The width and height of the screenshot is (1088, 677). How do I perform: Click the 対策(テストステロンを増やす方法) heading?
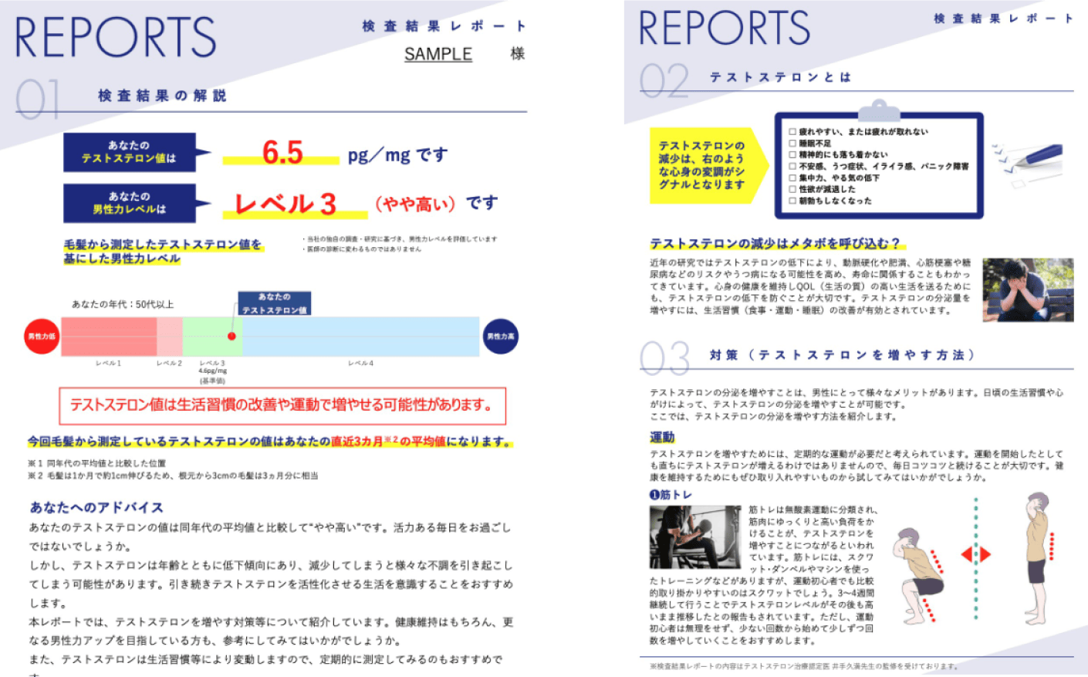point(843,355)
